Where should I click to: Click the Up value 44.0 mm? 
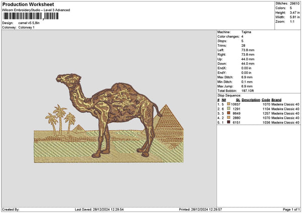click(x=248, y=59)
